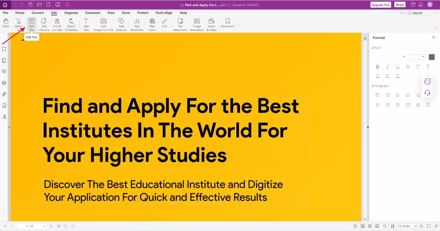
Task: Open the Audio & Video tool
Action: (x=211, y=25)
